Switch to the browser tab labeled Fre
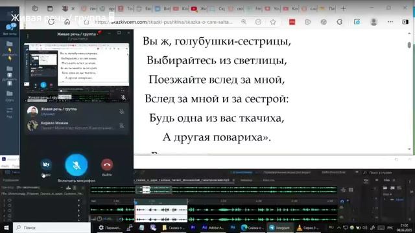Screen dimensions: 415x233 point(254,8)
